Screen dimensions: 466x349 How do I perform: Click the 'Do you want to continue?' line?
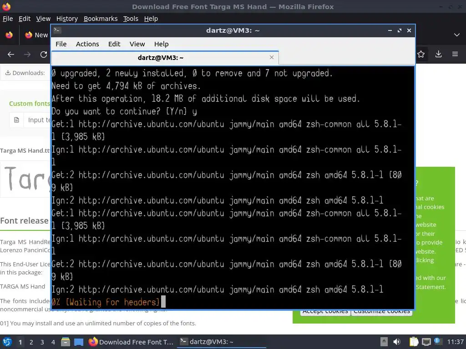(x=124, y=111)
